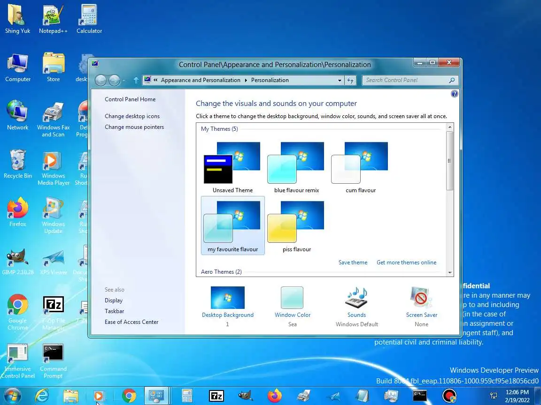Click the Back navigation button
Viewport: 541px width, 405px height.
(x=101, y=80)
